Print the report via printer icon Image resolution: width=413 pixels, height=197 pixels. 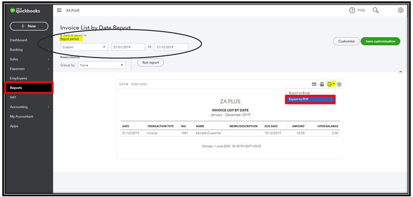(x=322, y=84)
